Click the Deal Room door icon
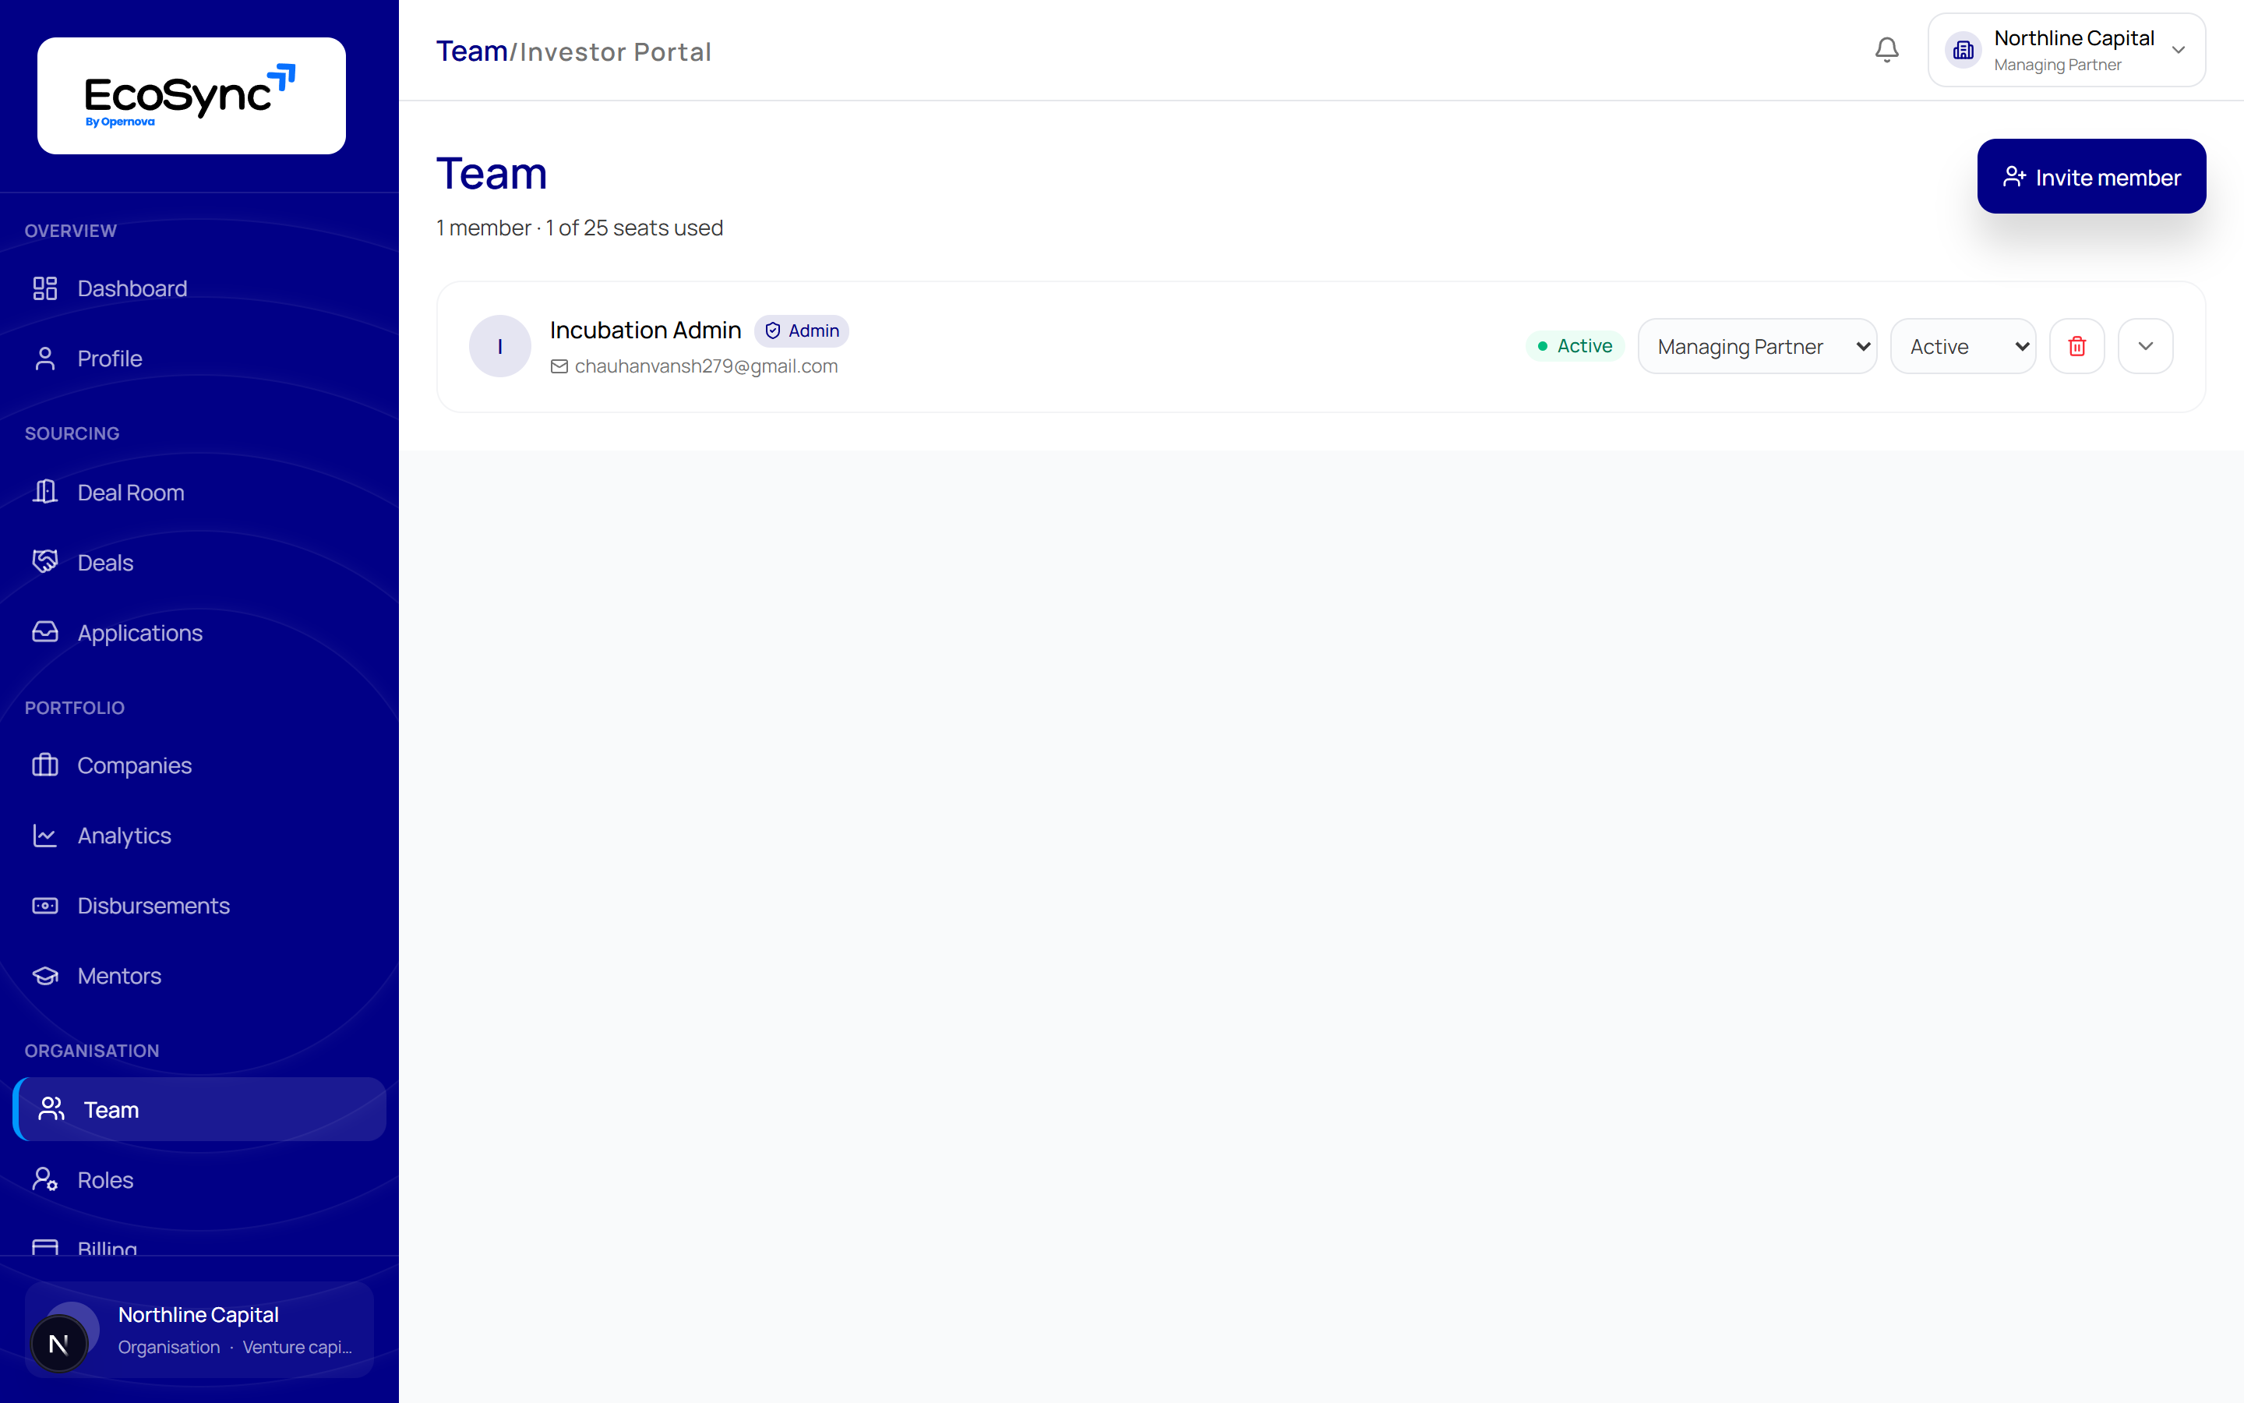The image size is (2244, 1403). coord(44,492)
